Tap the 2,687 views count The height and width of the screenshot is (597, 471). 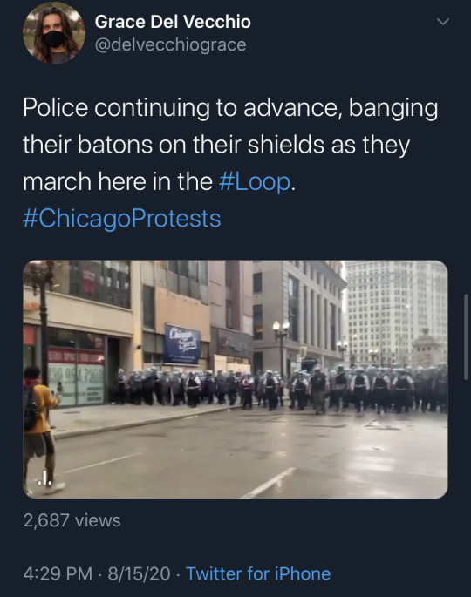72,520
